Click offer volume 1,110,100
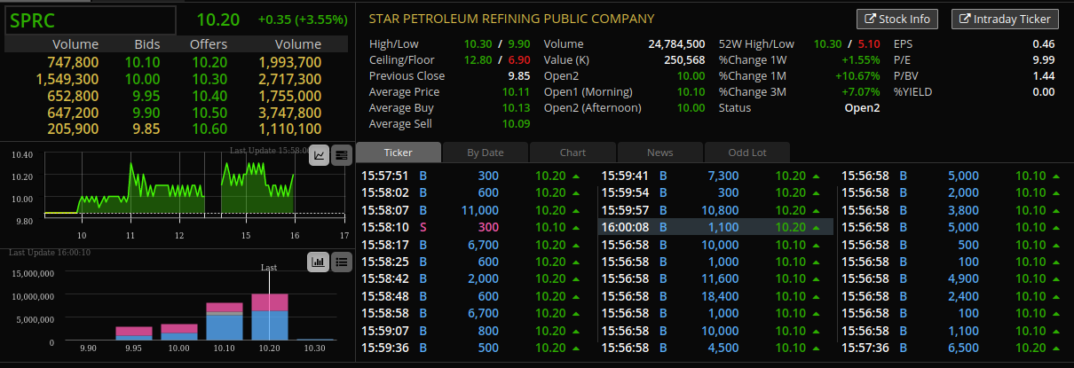 click(x=290, y=129)
